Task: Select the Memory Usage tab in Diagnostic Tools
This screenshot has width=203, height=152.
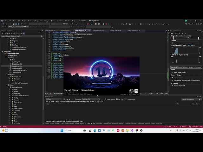Action: [x=188, y=67]
